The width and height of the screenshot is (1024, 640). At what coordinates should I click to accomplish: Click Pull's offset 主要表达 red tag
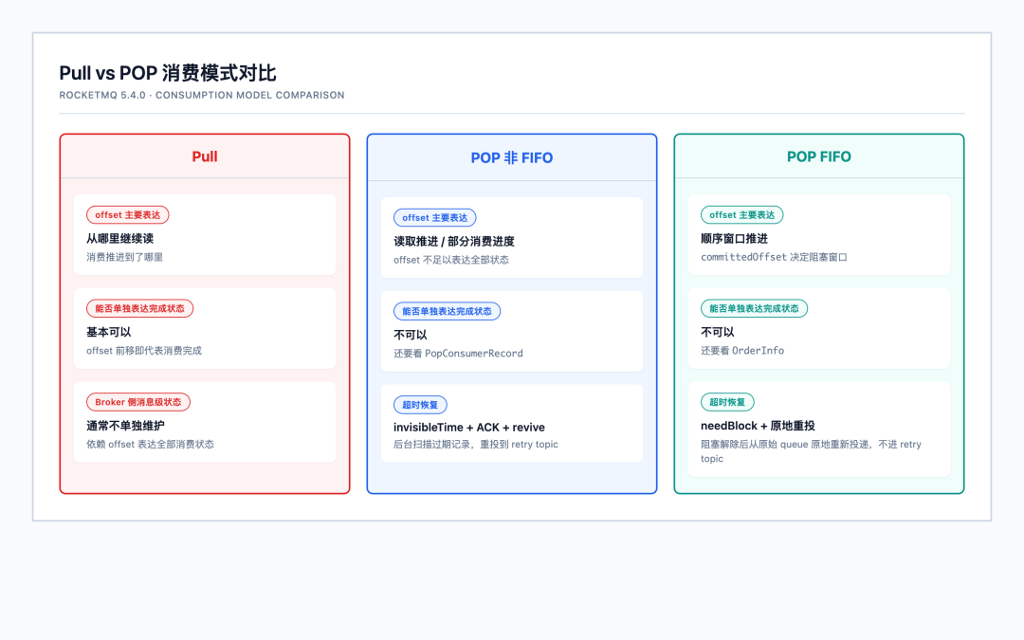point(128,215)
